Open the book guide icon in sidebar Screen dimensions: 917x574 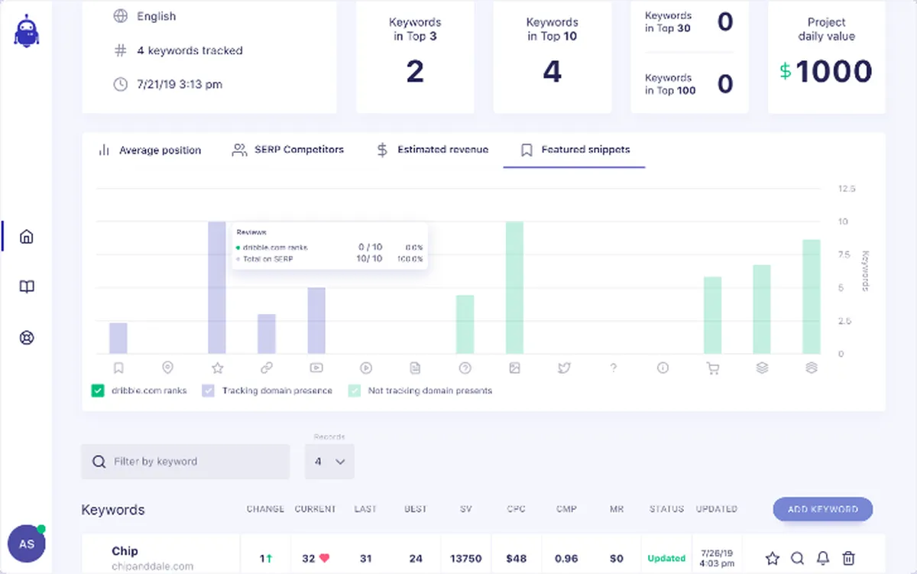pyautogui.click(x=27, y=287)
